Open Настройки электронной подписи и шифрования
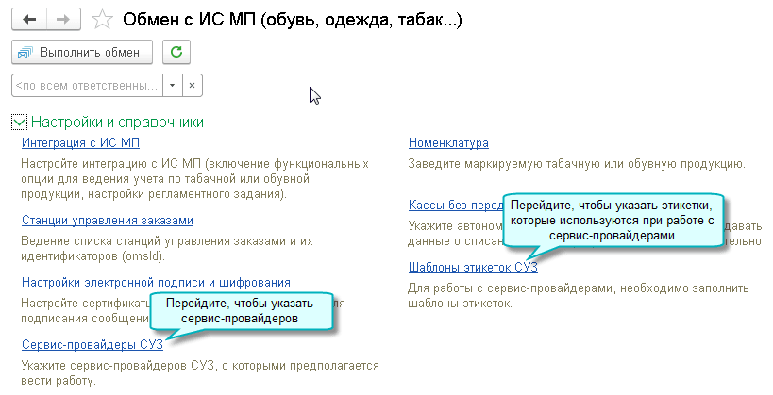 [x=155, y=283]
